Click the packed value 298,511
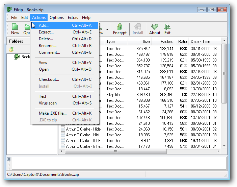This screenshot has width=237, height=187. point(166,72)
